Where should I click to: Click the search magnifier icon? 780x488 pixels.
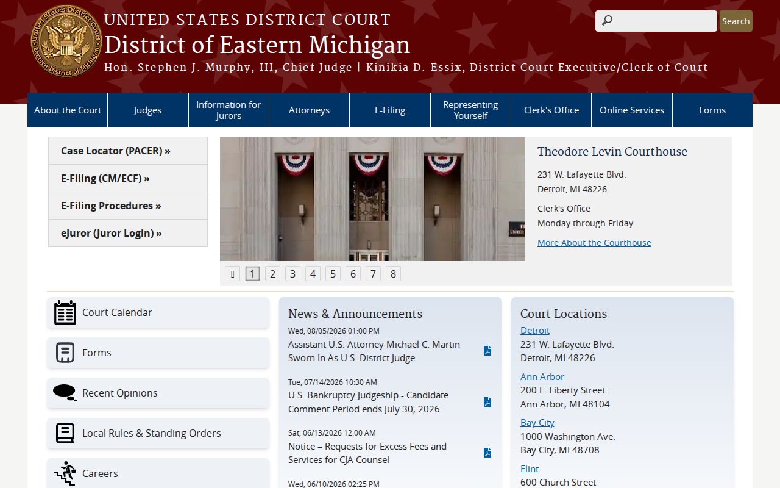pyautogui.click(x=607, y=21)
